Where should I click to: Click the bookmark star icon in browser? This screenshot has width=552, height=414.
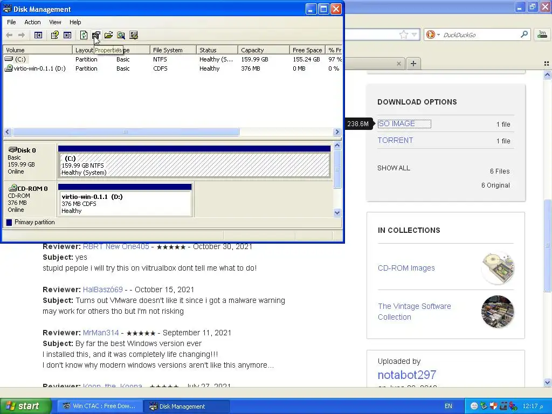[x=403, y=34]
